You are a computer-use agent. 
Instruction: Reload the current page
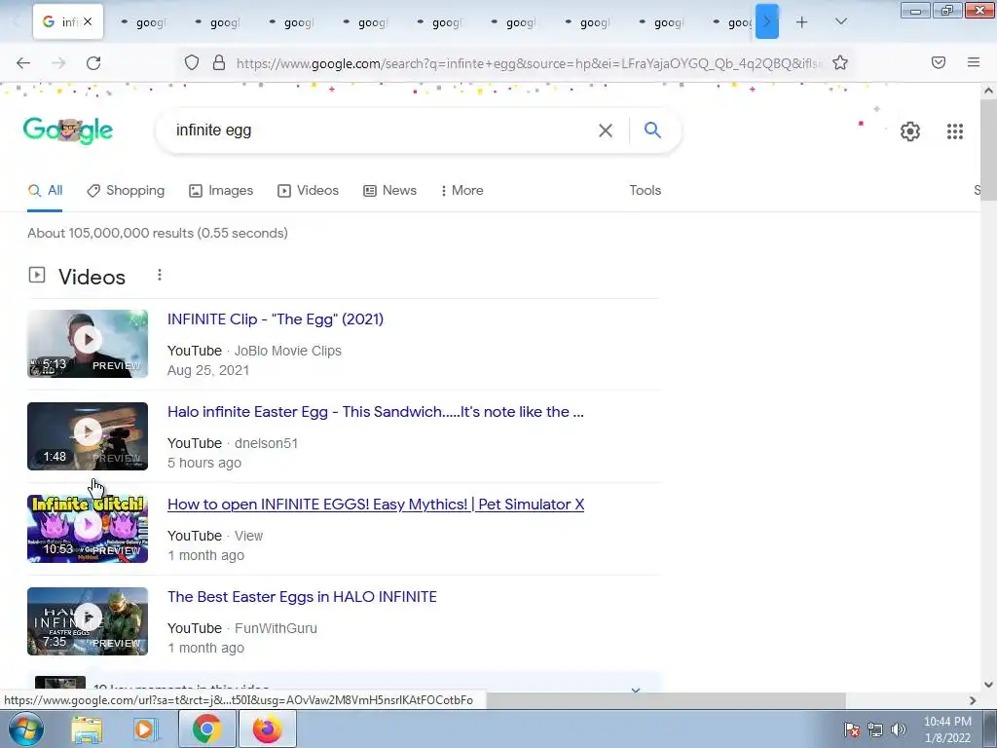(x=93, y=63)
